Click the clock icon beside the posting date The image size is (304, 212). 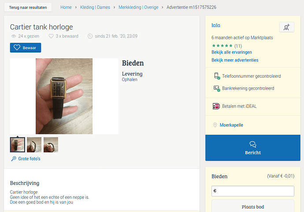pyautogui.click(x=90, y=36)
